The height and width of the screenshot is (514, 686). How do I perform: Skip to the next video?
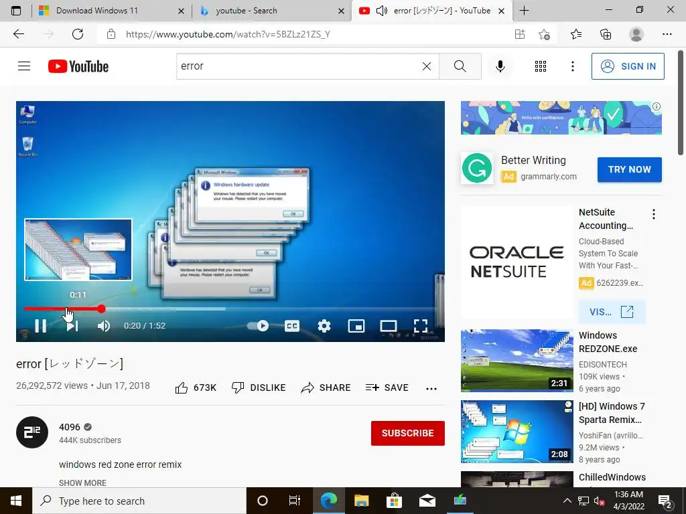72,326
